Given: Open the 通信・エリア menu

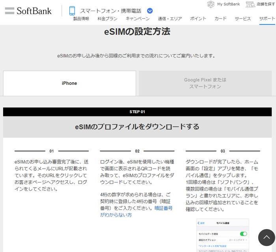Looking at the screenshot, I should (x=170, y=19).
